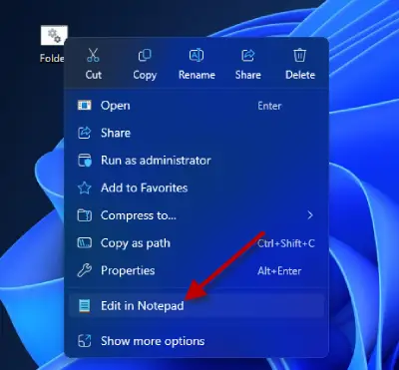Screen dimensions: 399x370
Task: Click the Cut scissors icon
Action: point(93,55)
